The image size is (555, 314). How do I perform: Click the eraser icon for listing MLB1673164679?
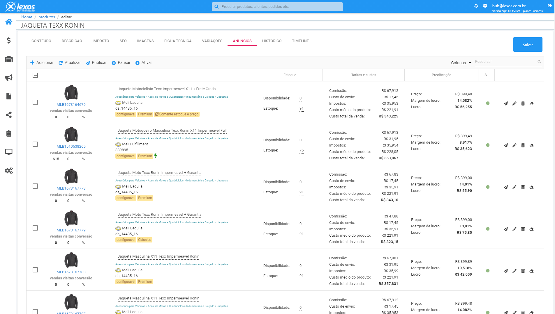tap(531, 104)
